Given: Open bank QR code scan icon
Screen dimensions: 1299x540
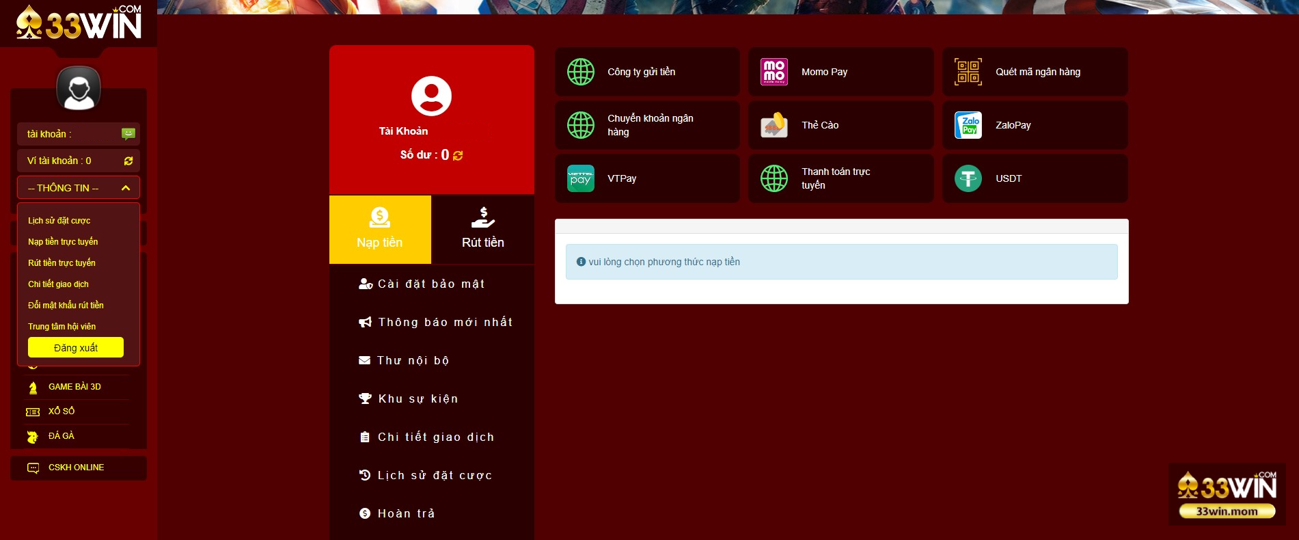Looking at the screenshot, I should point(968,72).
